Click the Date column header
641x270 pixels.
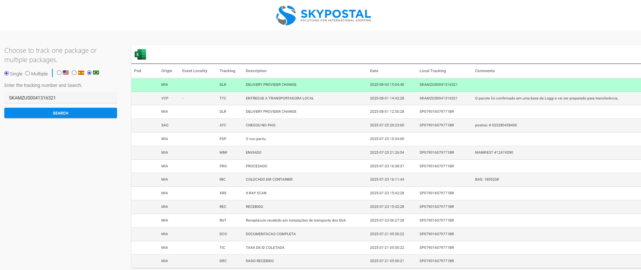[374, 71]
